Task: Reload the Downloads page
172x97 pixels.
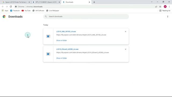Action: [x=11, y=6]
